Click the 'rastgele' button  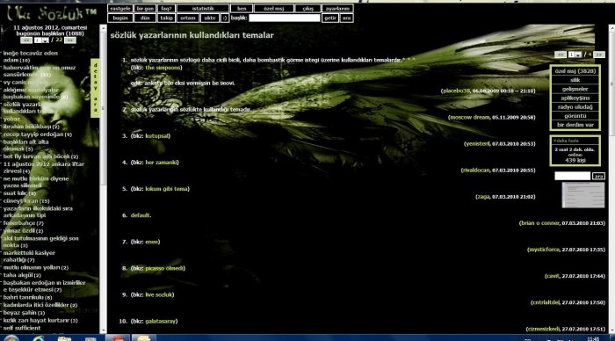120,8
